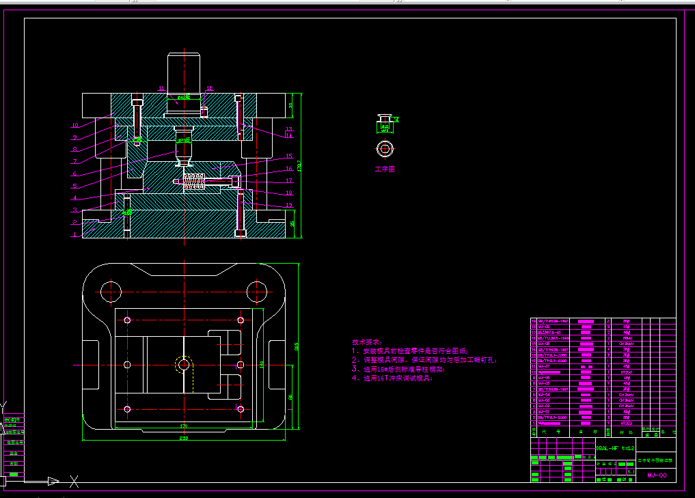The height and width of the screenshot is (498, 695).
Task: Select technical requirement line 1 text
Action: (x=410, y=351)
